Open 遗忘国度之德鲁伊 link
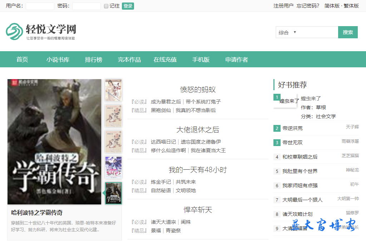The width and height of the screenshot is (366, 242). tap(201, 142)
